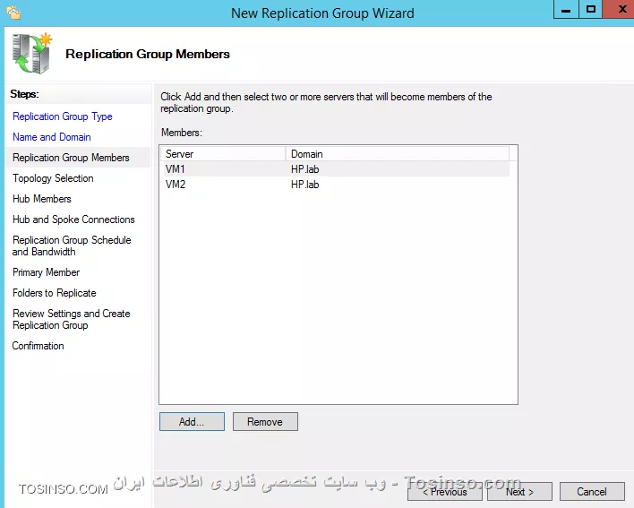
Task: Select the VM2 server row
Action: (335, 185)
